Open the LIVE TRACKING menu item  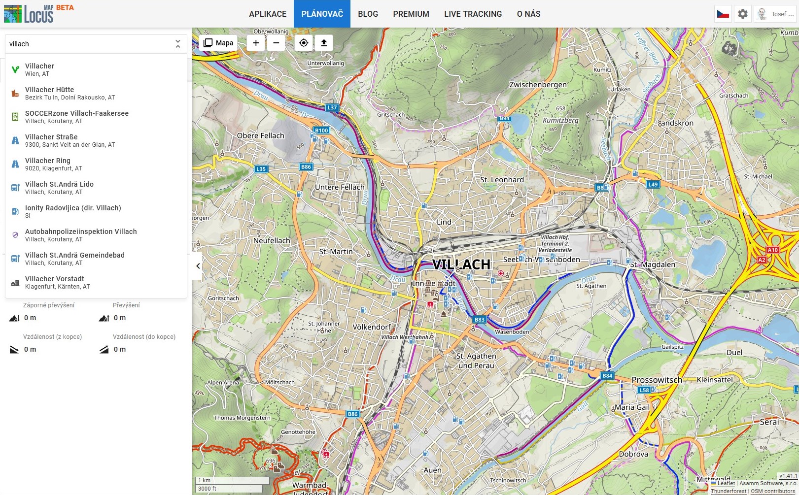click(x=473, y=14)
